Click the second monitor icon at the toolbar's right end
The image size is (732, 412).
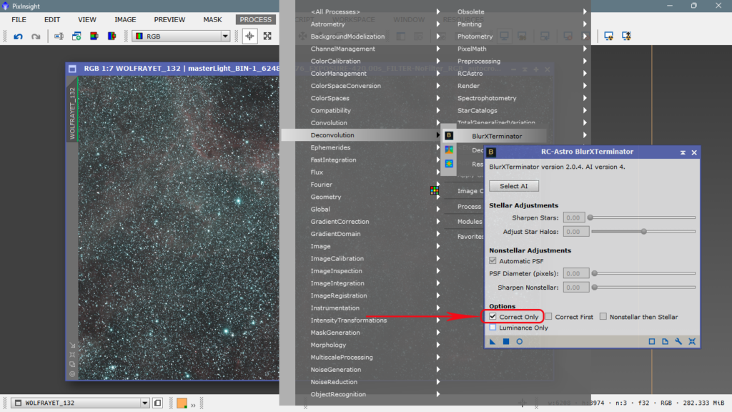(626, 36)
